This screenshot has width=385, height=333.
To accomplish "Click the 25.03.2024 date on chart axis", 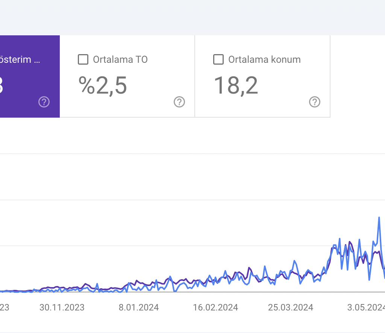I will click(291, 307).
